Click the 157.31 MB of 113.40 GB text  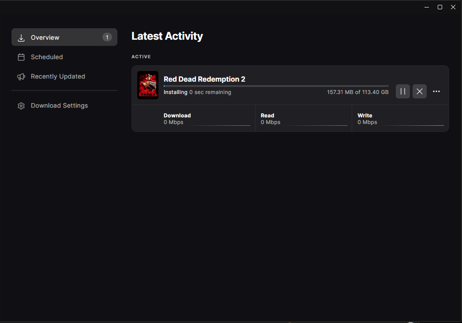[x=358, y=92]
